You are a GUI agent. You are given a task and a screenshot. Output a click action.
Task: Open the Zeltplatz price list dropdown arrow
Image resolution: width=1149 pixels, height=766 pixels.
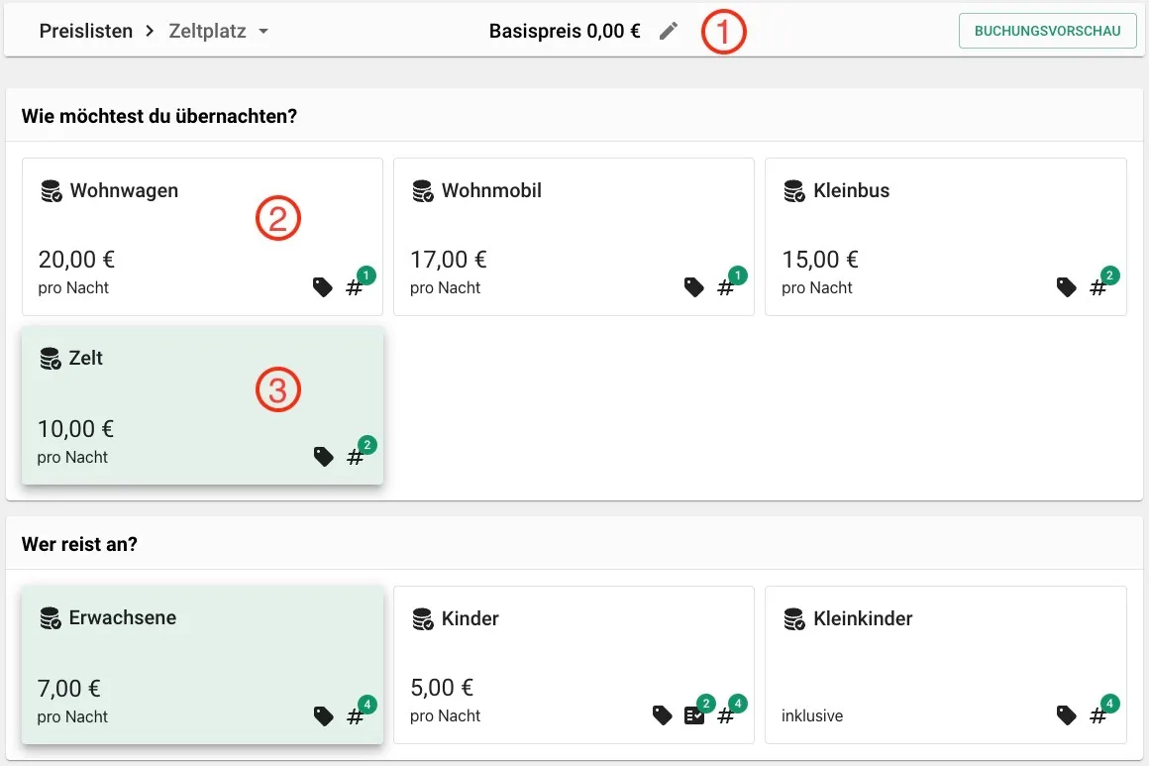(x=263, y=32)
